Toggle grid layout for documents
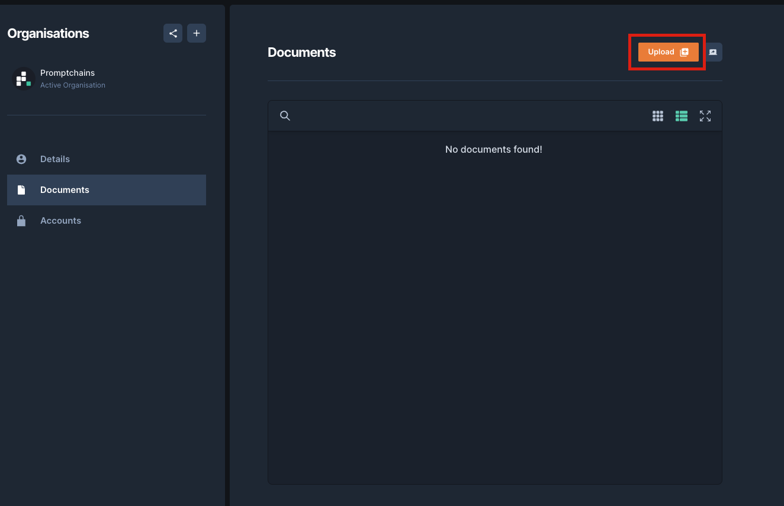Screen dimensions: 784x506 pyautogui.click(x=658, y=115)
